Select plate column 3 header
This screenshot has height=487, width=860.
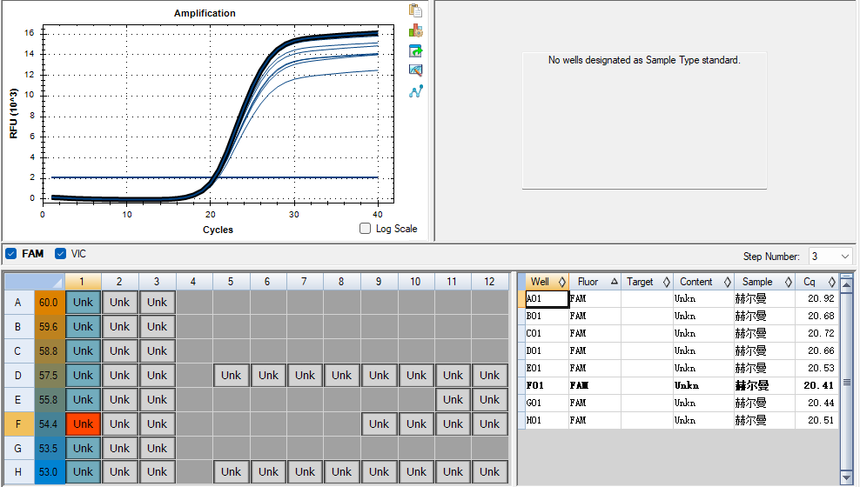(x=157, y=282)
